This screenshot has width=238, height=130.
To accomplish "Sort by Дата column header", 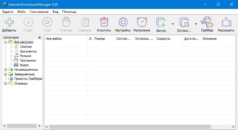I will tap(191, 39).
